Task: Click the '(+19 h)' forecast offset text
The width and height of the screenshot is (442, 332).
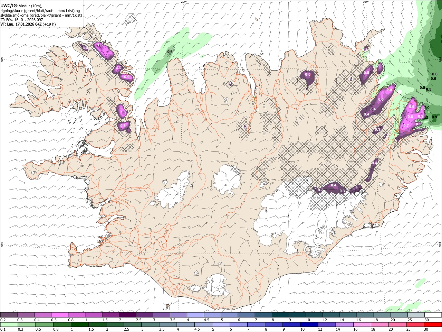Action: tap(49, 24)
